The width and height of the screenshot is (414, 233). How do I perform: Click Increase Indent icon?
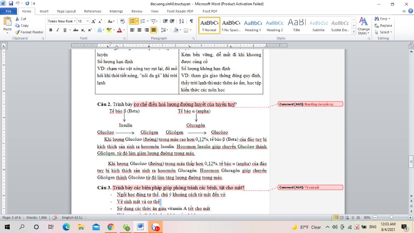[x=172, y=21]
